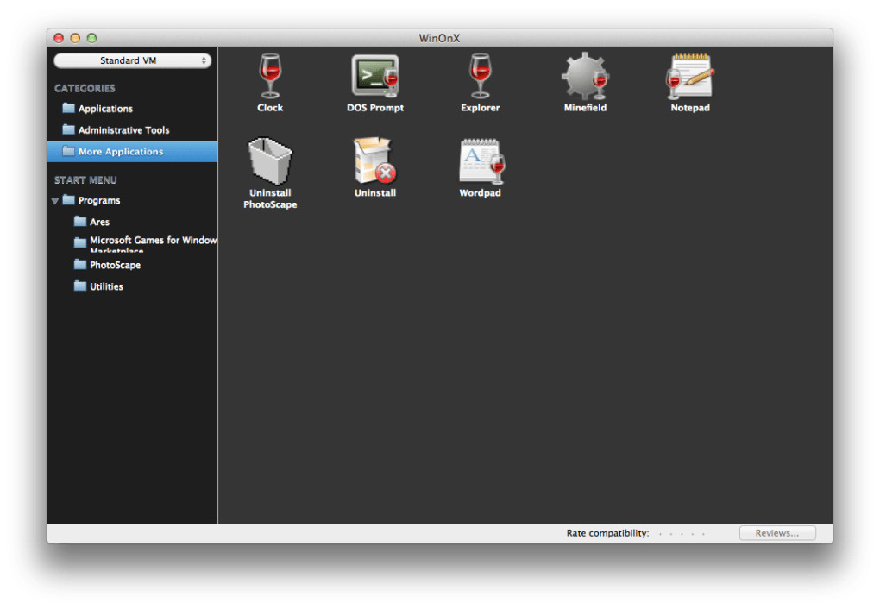Click the Wordpad label text

(480, 192)
